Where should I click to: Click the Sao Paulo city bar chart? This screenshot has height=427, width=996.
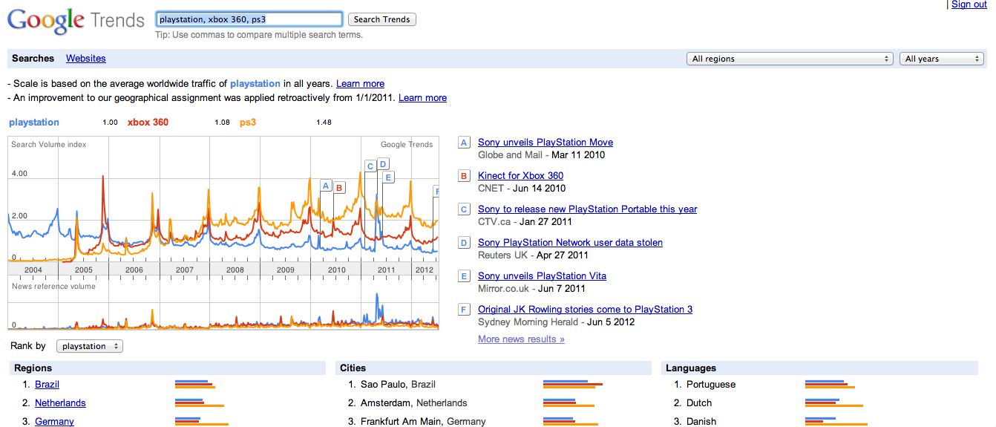[572, 385]
